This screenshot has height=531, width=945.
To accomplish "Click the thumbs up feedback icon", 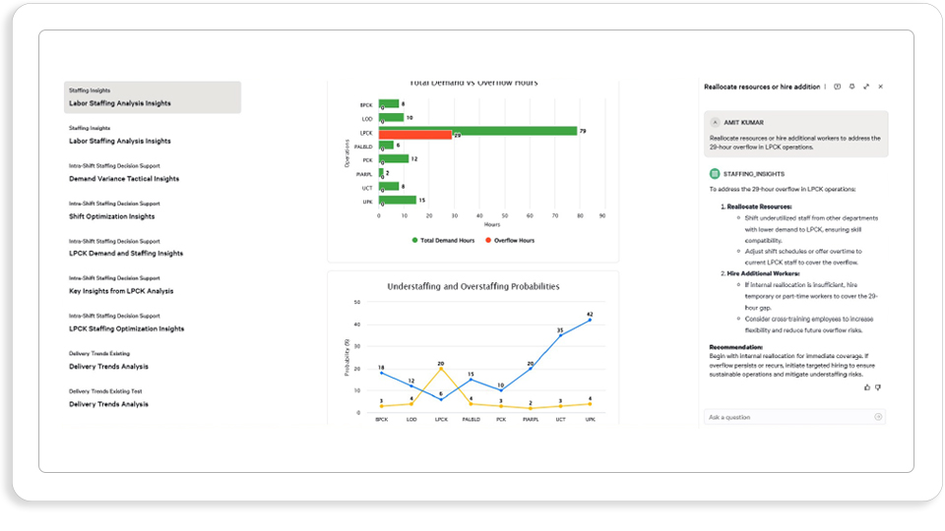I will [867, 387].
